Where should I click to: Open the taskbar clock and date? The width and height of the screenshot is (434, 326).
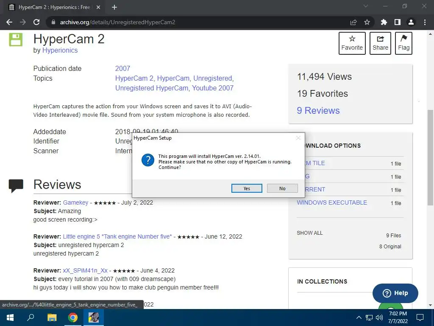(x=398, y=318)
